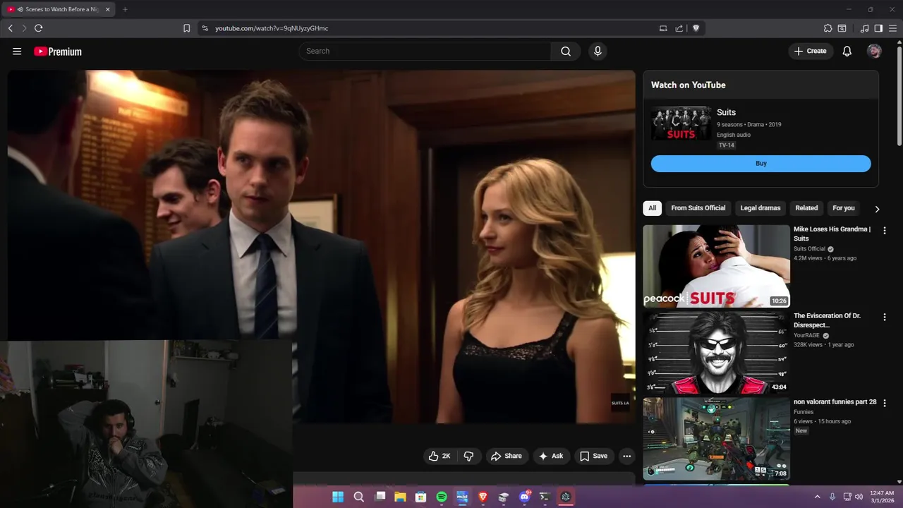903x508 pixels.
Task: Open volume control in system tray
Action: tap(859, 497)
